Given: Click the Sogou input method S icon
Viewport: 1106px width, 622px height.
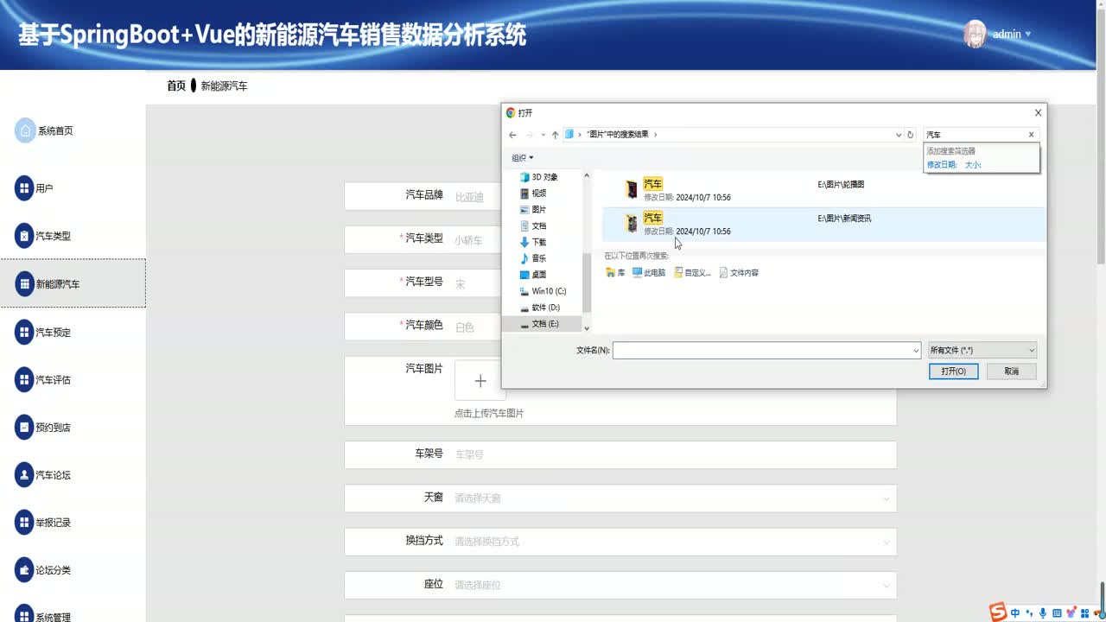Looking at the screenshot, I should tap(998, 612).
